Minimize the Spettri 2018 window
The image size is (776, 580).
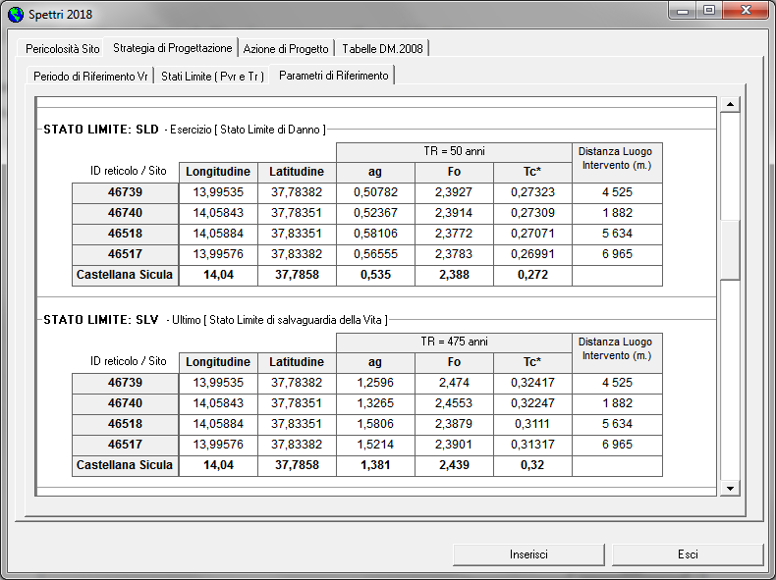(x=683, y=11)
